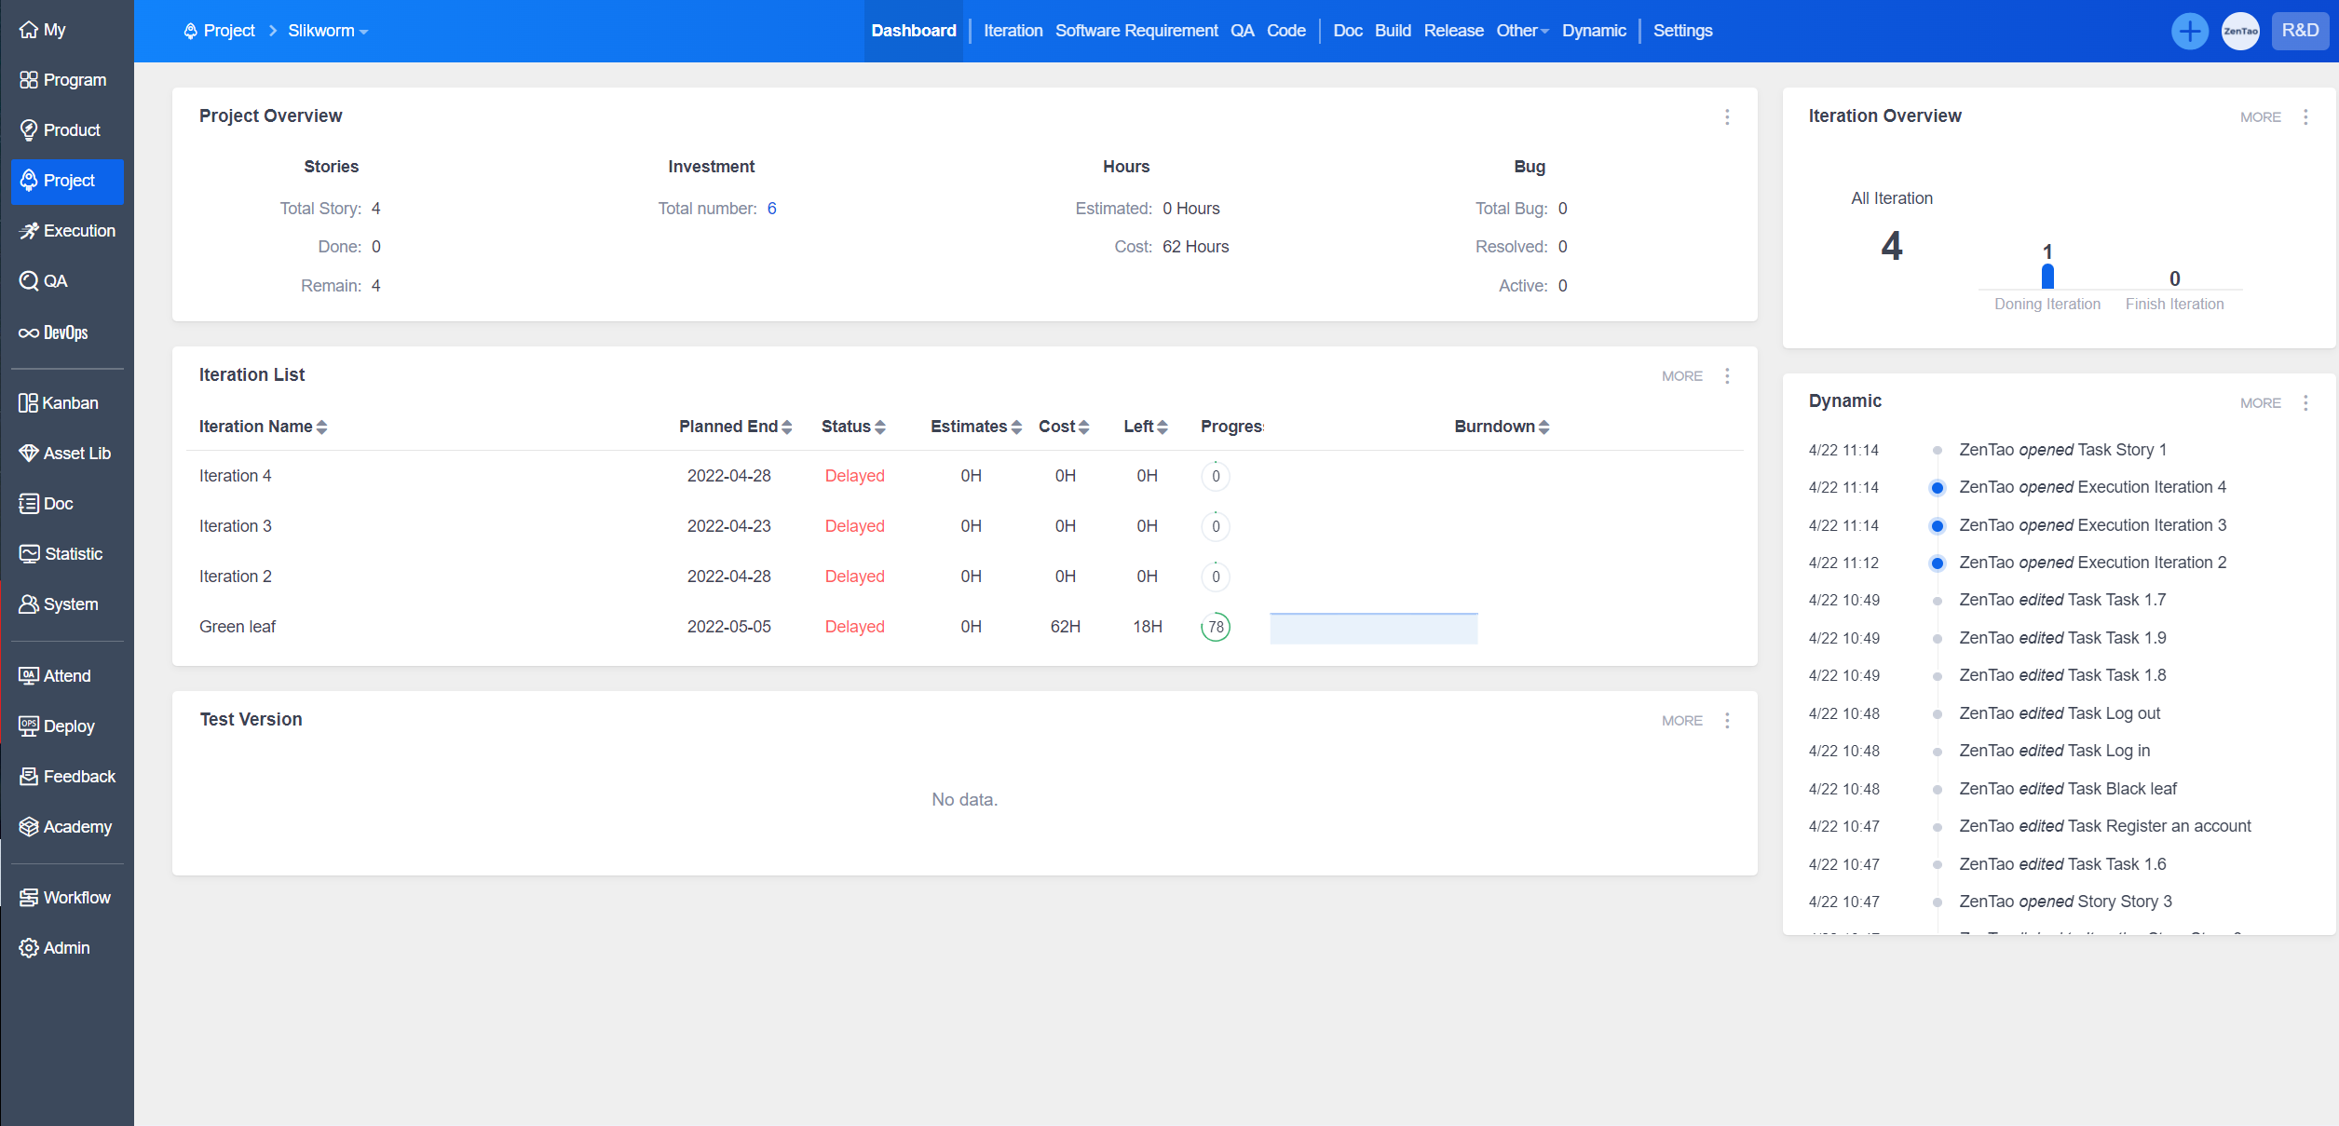Open the My home sidebar icon
The image size is (2339, 1126).
29,30
